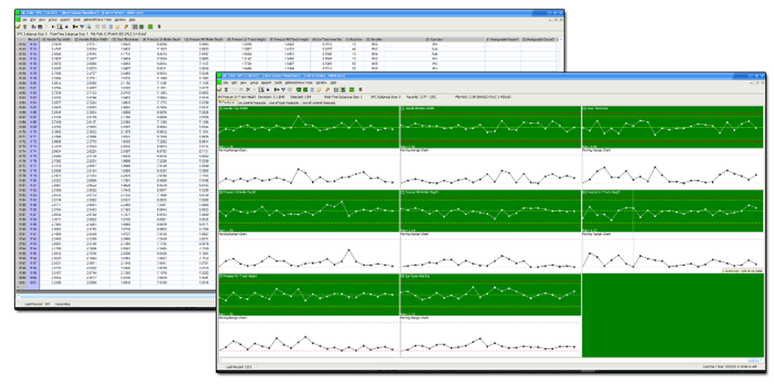The image size is (774, 385).
Task: Click the orange pencil icon in the front toolbar
Action: (x=327, y=90)
